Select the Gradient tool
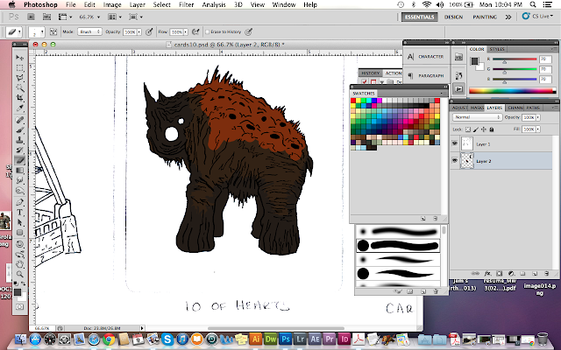Image resolution: width=561 pixels, height=350 pixels. tap(19, 170)
